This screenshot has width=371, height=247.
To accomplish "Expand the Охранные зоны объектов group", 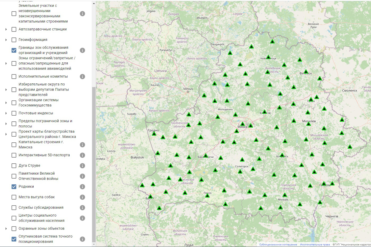I will [6, 229].
